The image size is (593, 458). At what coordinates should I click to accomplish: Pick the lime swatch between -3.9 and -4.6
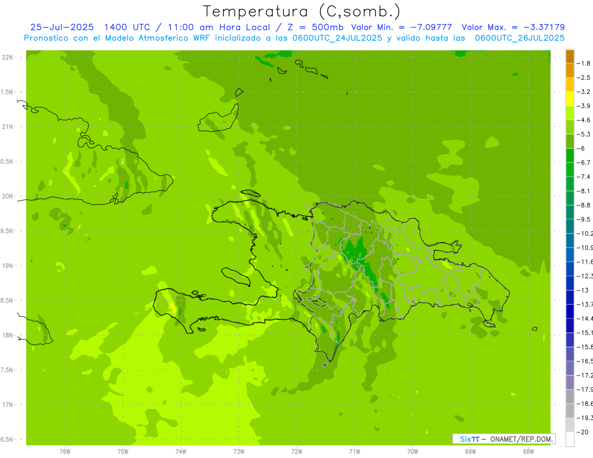[x=570, y=113]
